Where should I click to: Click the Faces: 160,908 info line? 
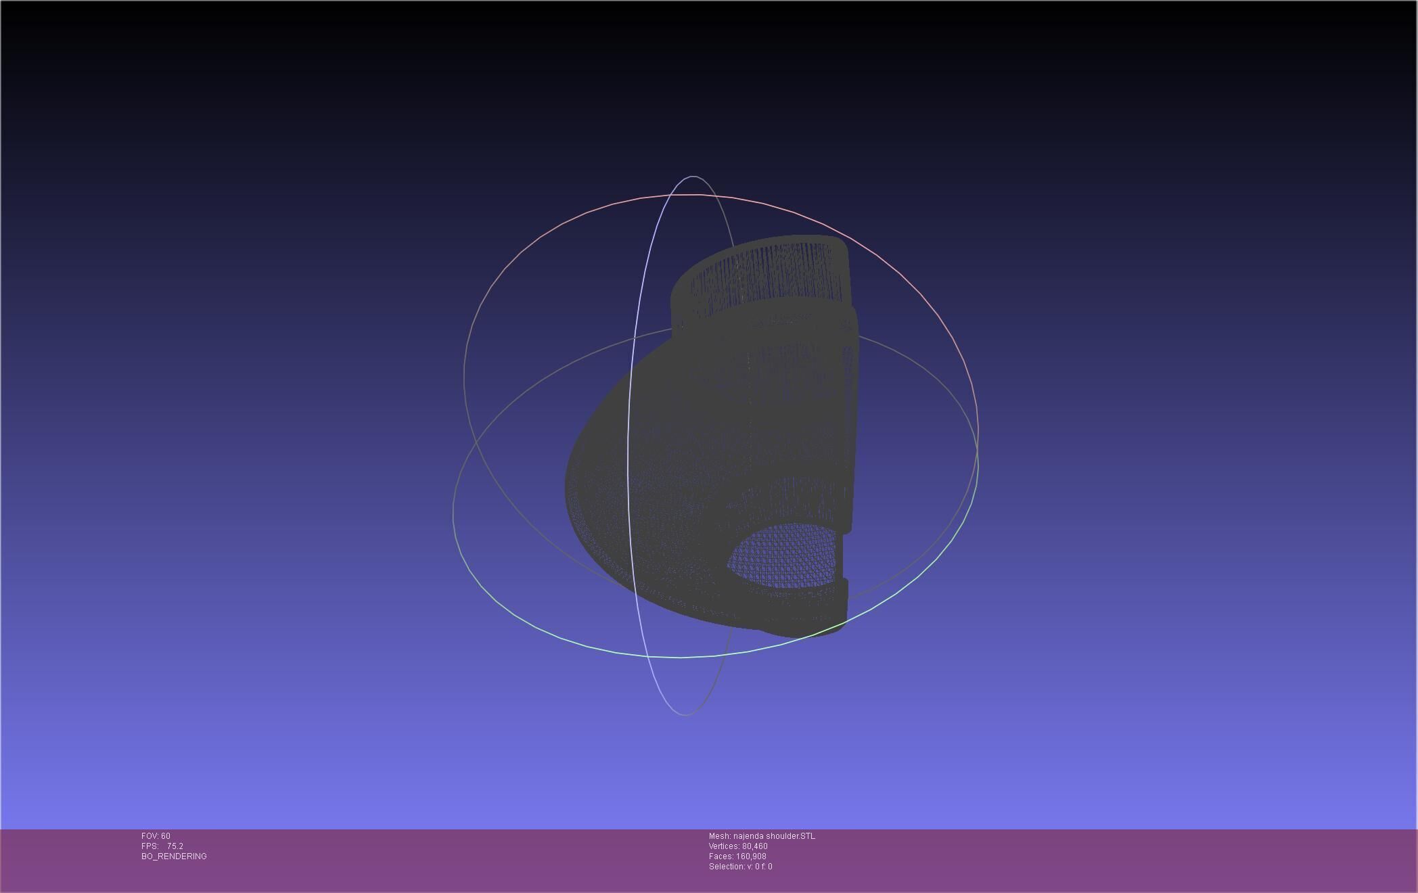pos(737,856)
